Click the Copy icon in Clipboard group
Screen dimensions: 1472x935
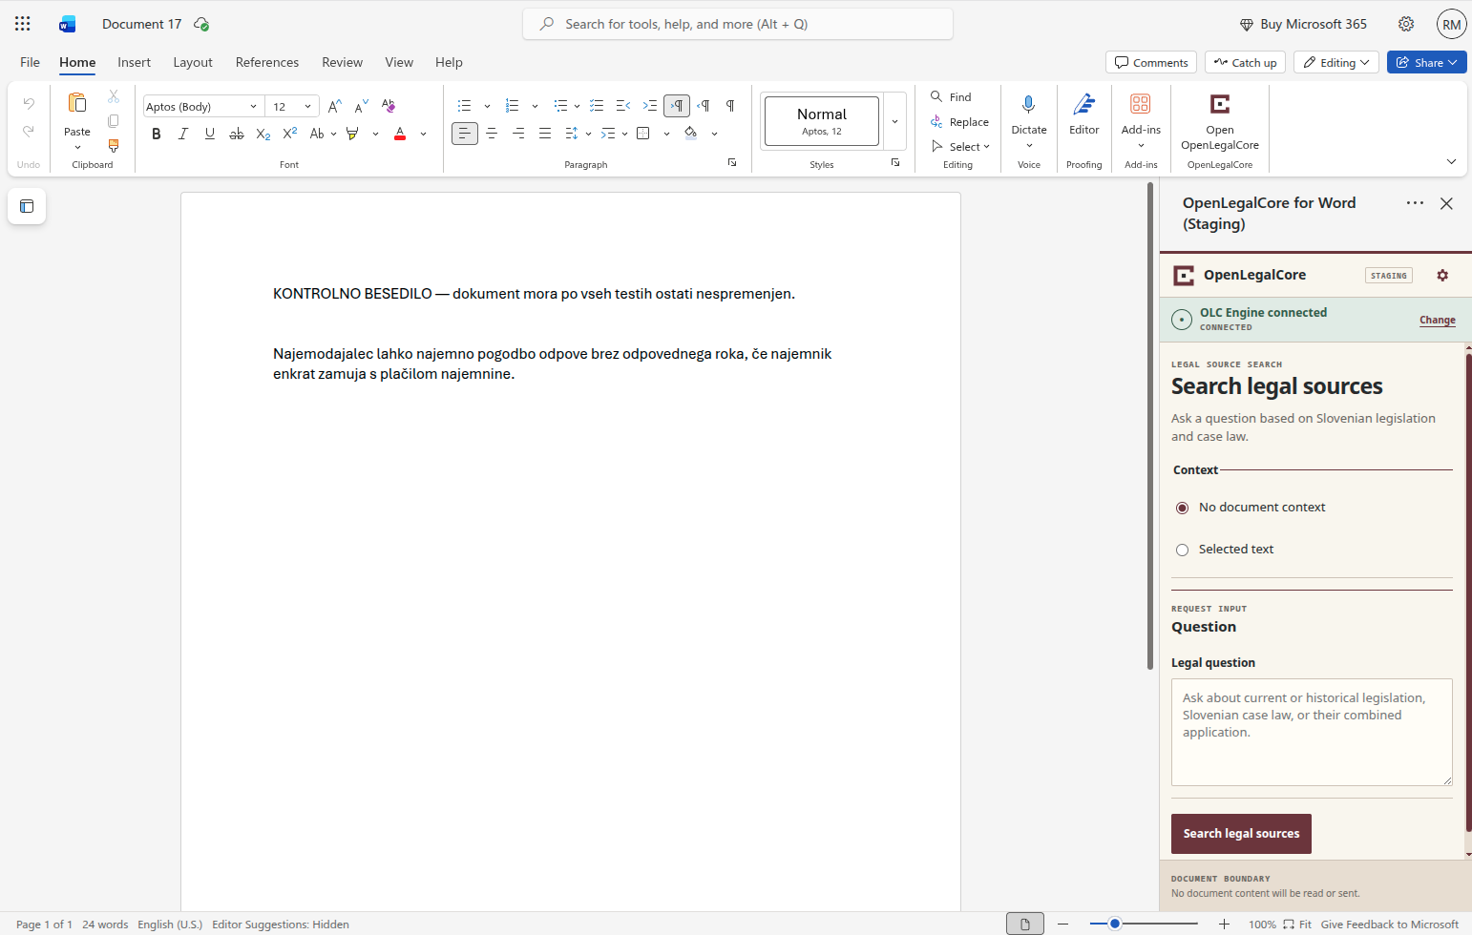[x=114, y=121]
